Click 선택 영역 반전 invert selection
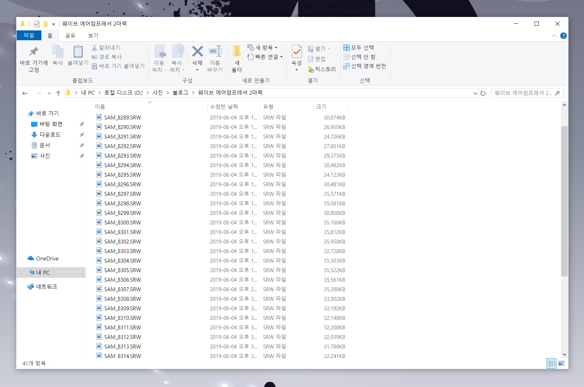This screenshot has height=387, width=584. 365,66
